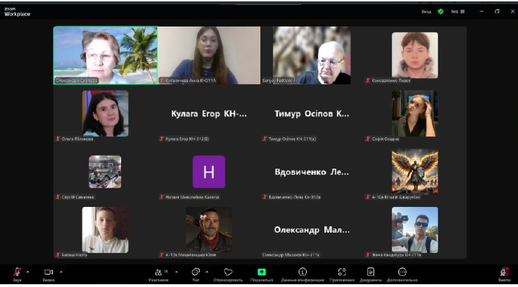518x287 pixels.
Task: Expand video options arrow next to the camera
Action: point(61,272)
